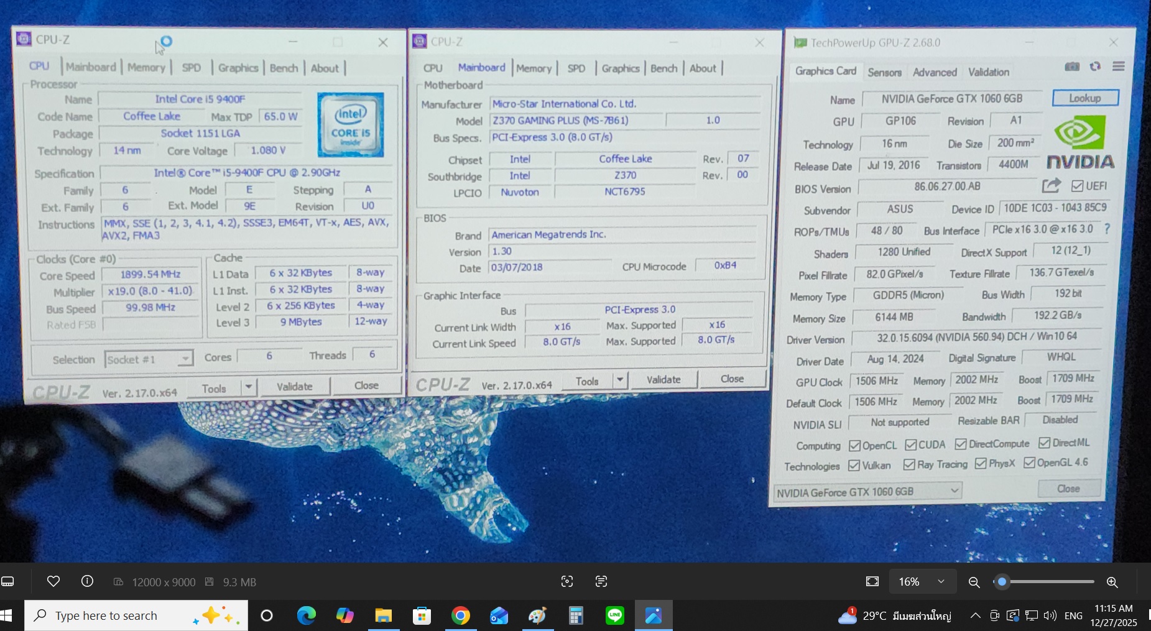Open the GPU selection dropdown in GPU-Z
The height and width of the screenshot is (631, 1151).
point(954,491)
